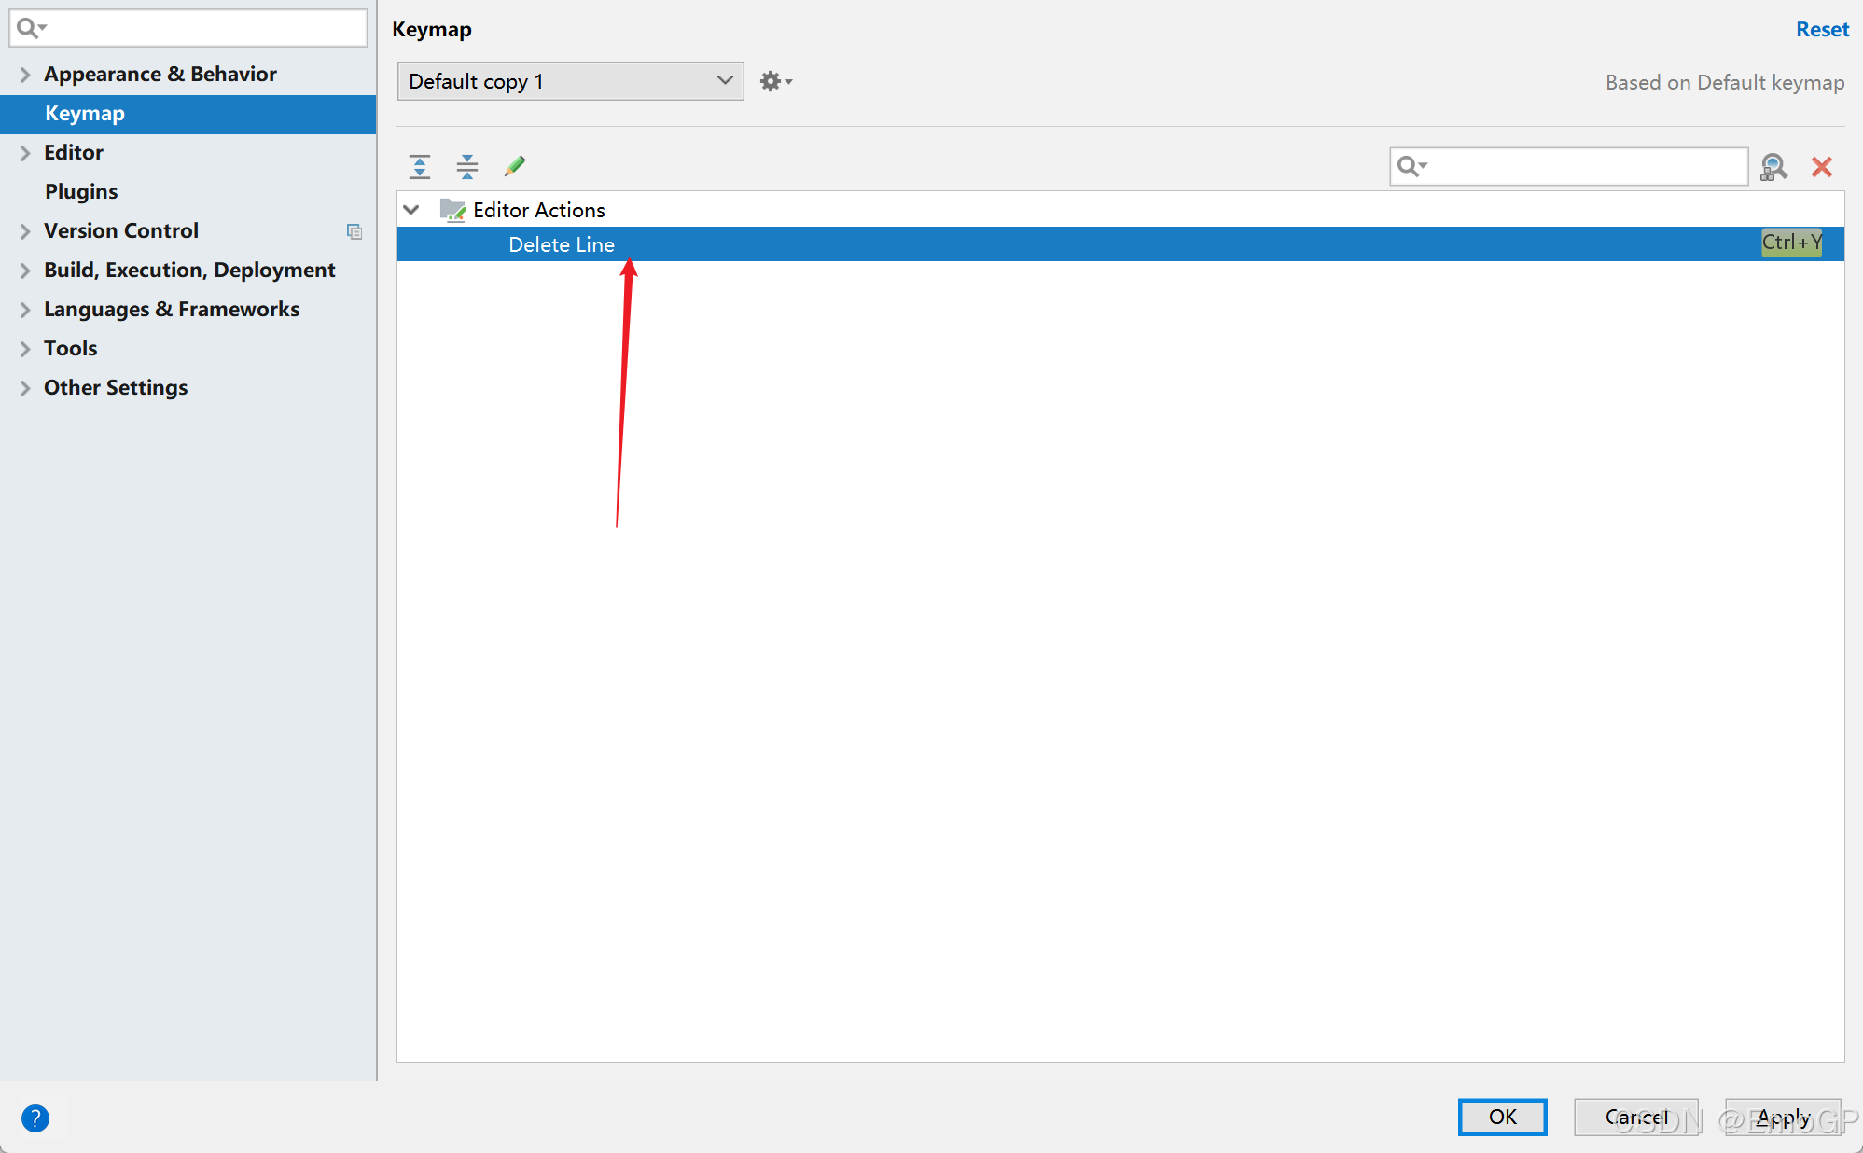Expand the Editor settings section
The height and width of the screenshot is (1153, 1863).
(x=25, y=153)
